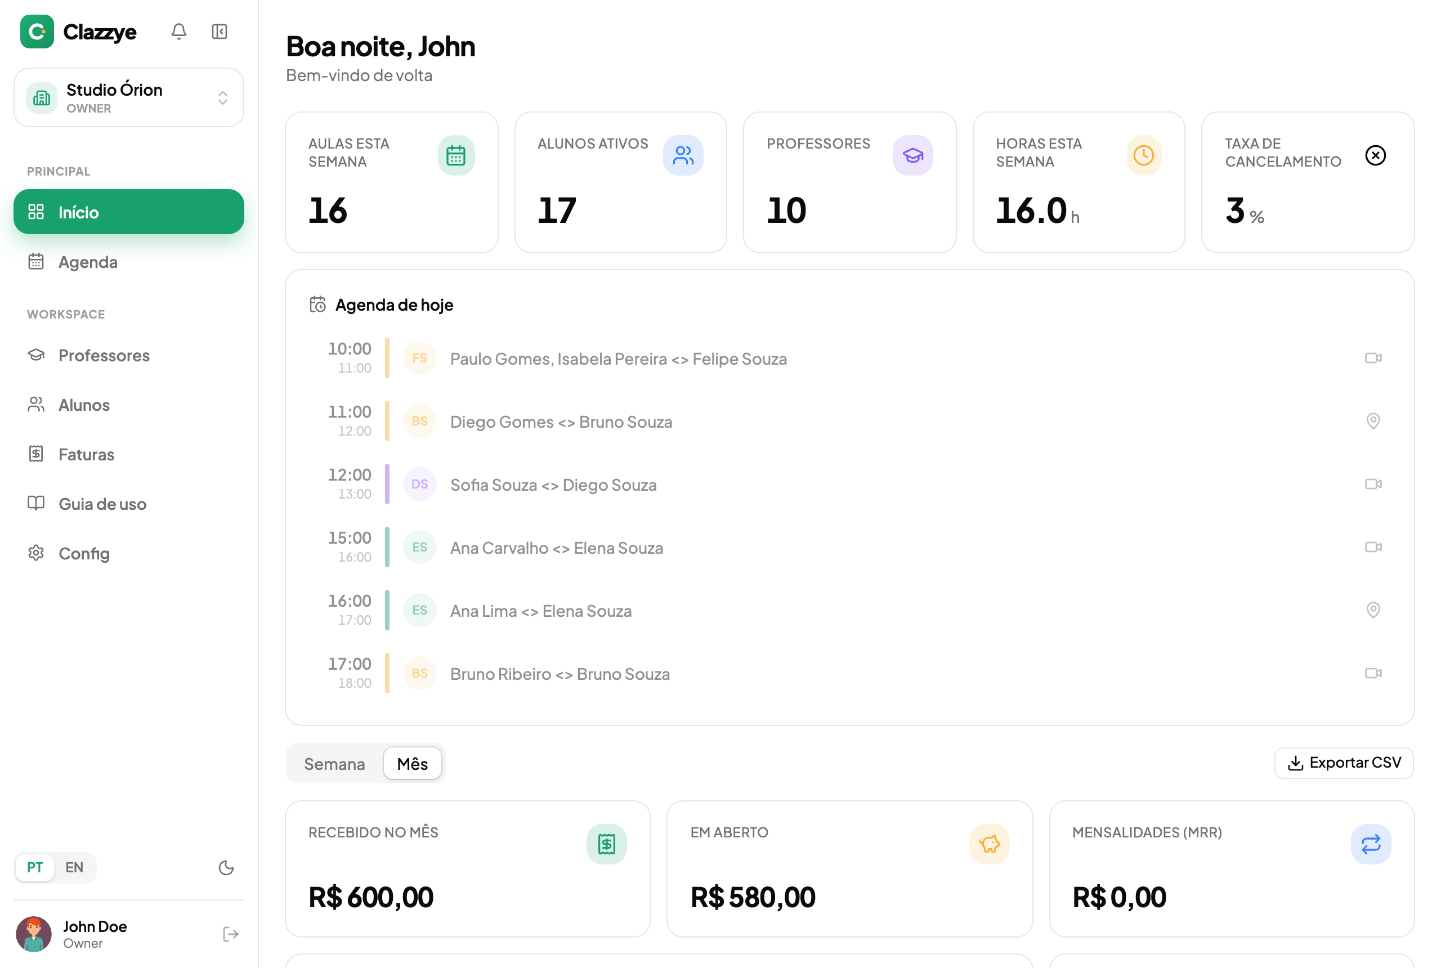The width and height of the screenshot is (1441, 968).
Task: Click the piggy bank icon on Em aberto
Action: click(989, 844)
